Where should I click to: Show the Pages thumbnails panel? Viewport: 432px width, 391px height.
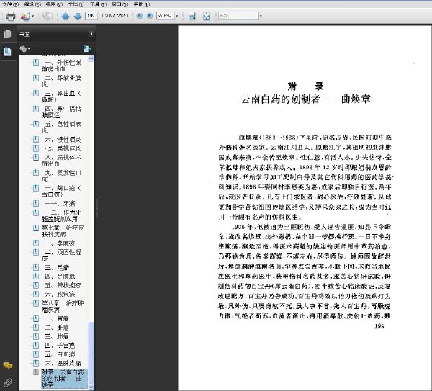click(8, 34)
